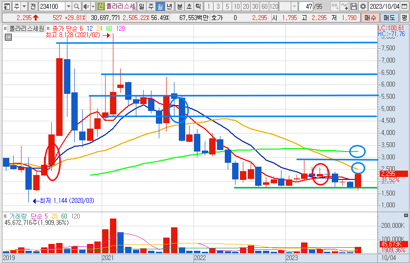The image size is (410, 263).
Task: Click the candle compare icon left of indicator icon
Action: pyautogui.click(x=335, y=6)
